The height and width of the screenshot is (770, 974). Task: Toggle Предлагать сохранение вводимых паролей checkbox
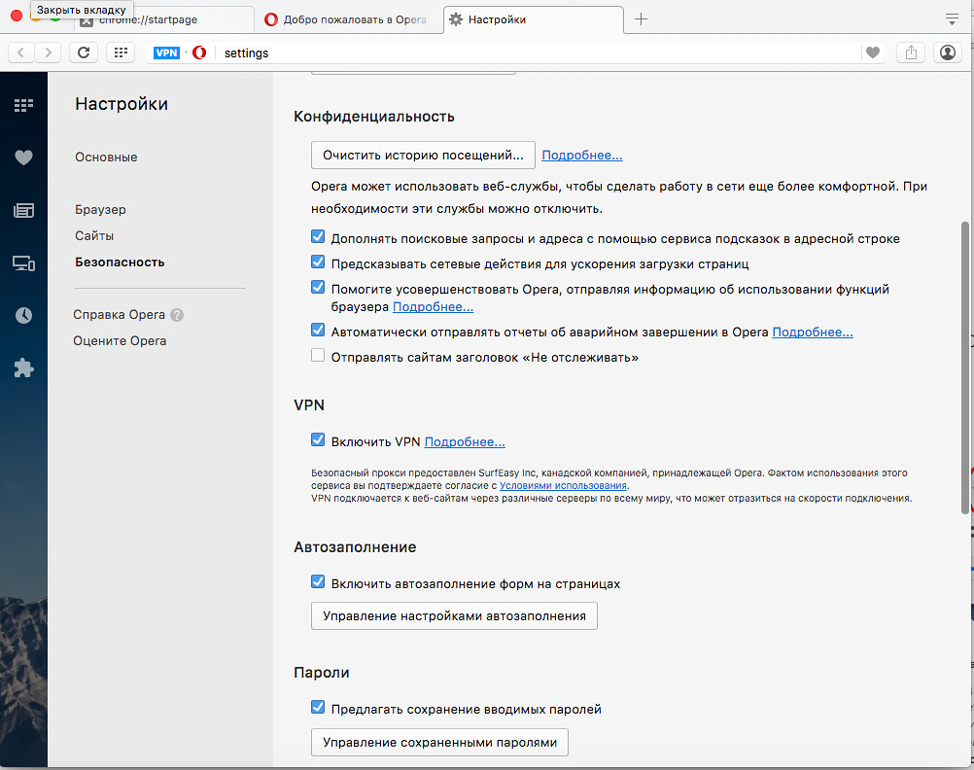click(318, 707)
